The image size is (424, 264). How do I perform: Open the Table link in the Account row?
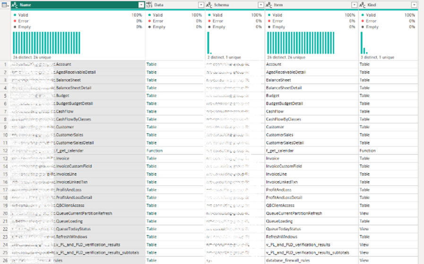coord(152,64)
